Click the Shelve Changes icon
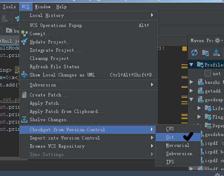This screenshot has width=224, height=176. coord(24,120)
